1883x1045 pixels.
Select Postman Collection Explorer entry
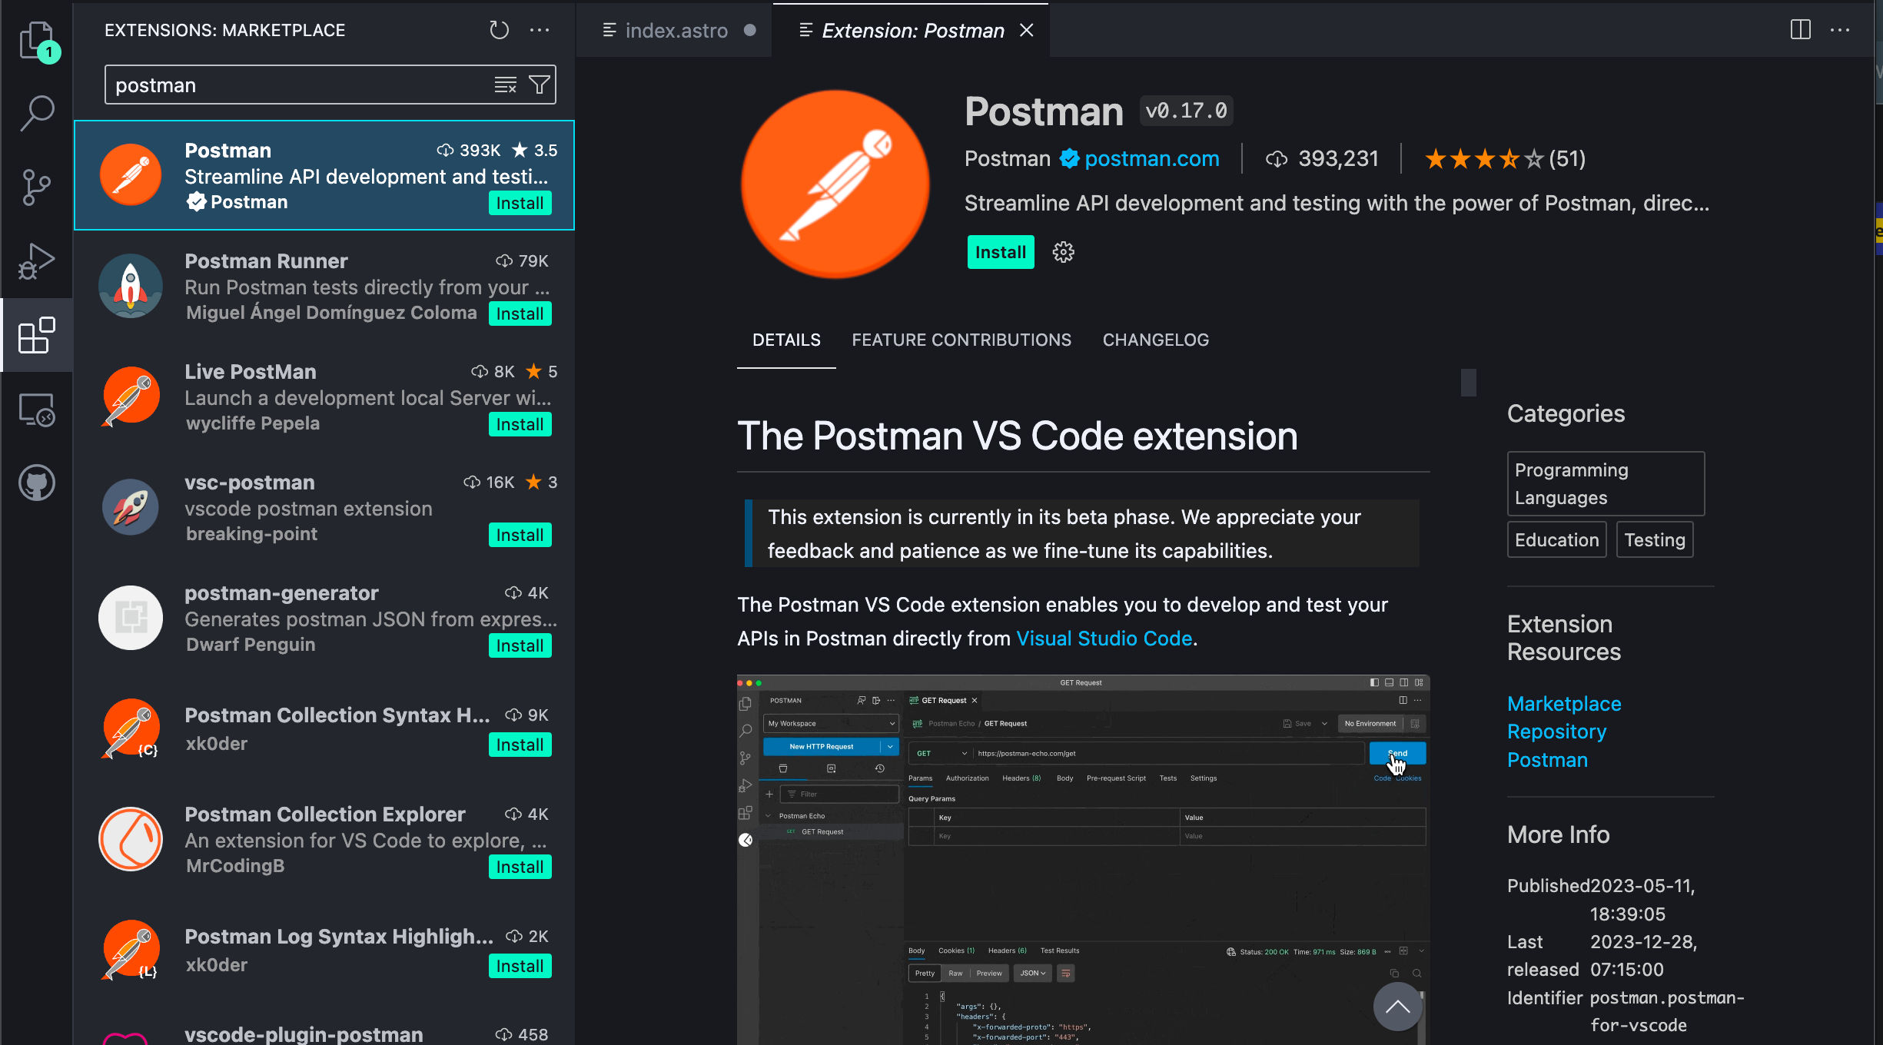point(324,839)
